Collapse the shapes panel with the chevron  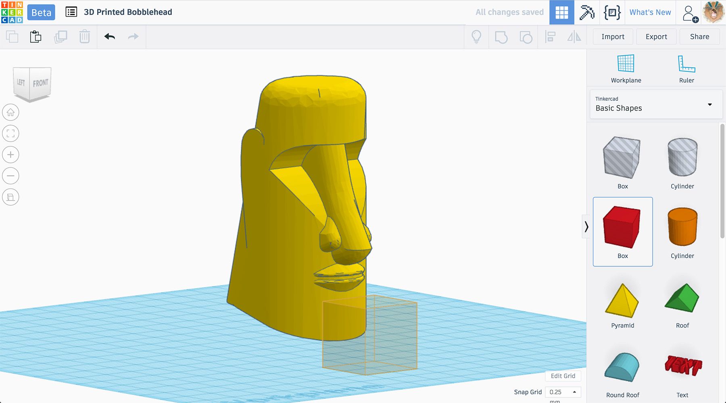[x=587, y=227]
